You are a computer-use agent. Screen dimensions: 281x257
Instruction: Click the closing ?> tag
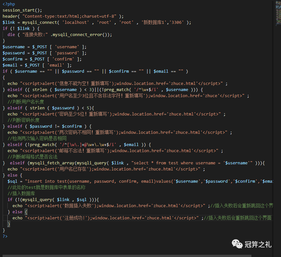click(5, 236)
